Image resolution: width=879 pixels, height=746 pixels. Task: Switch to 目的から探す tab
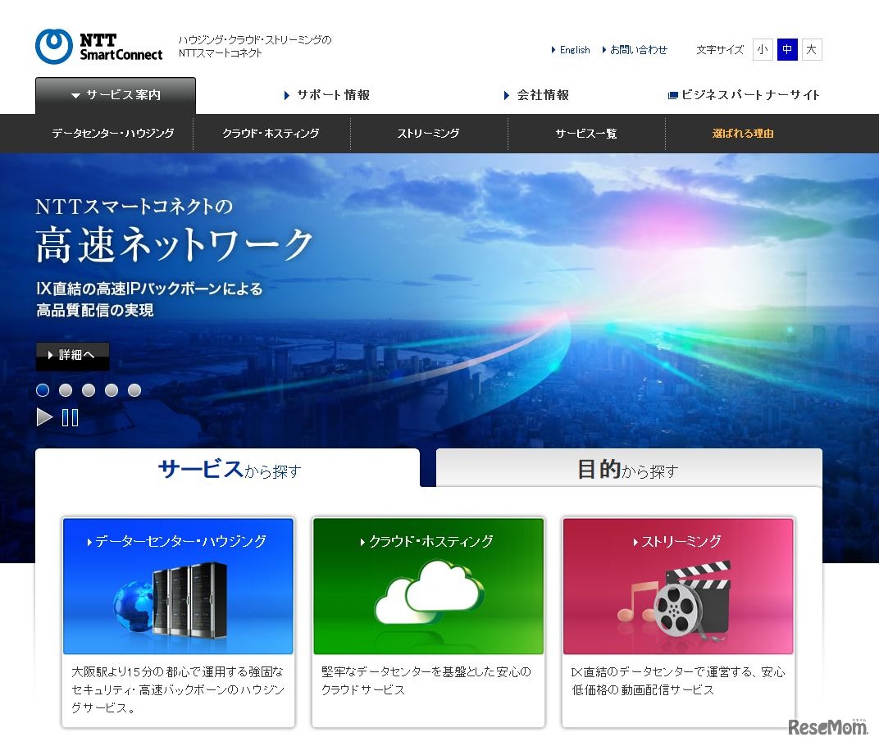tap(629, 469)
